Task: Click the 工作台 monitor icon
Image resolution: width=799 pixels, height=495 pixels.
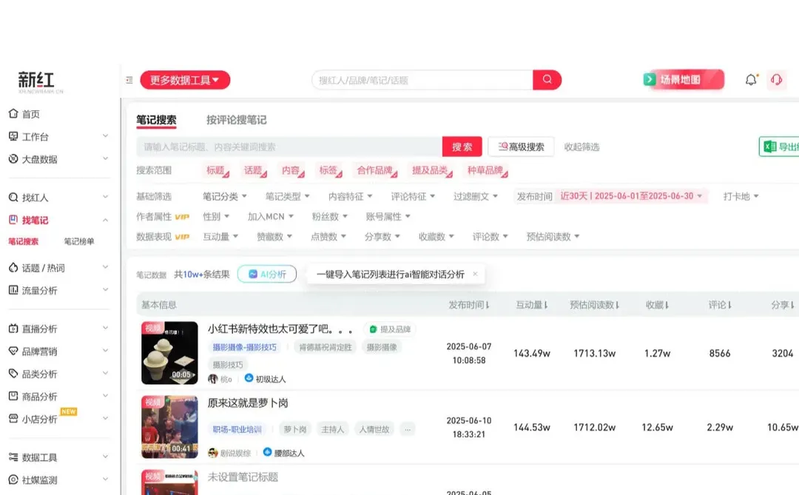Action: coord(13,136)
